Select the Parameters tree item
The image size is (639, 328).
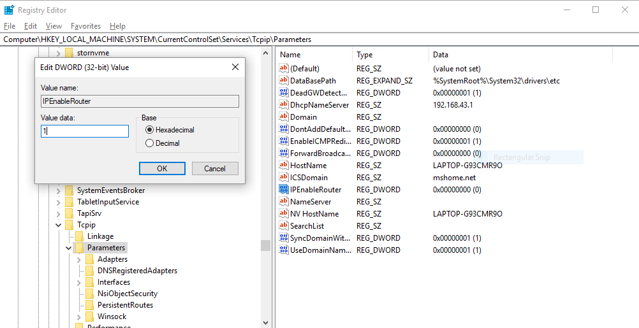coord(106,247)
